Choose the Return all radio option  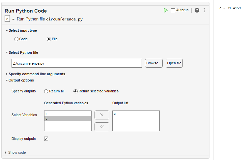pyautogui.click(x=46, y=91)
